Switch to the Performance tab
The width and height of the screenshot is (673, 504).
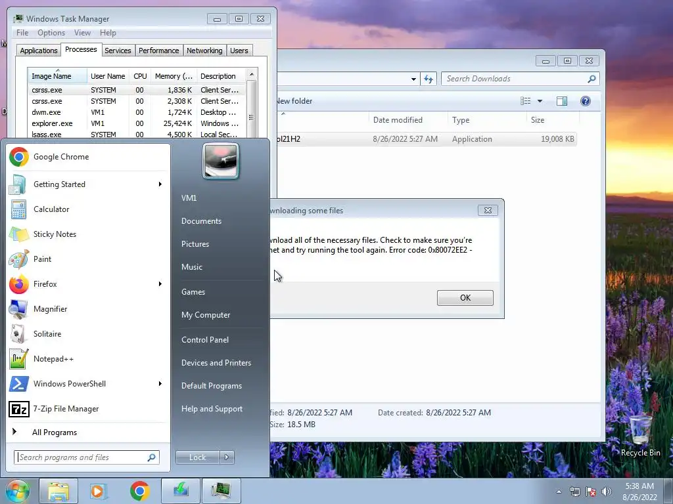158,51
